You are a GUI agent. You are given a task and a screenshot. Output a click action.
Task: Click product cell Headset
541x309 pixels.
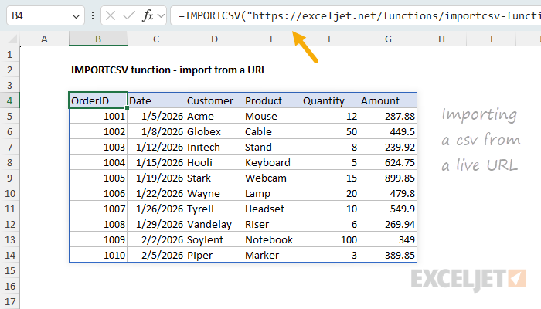[272, 209]
